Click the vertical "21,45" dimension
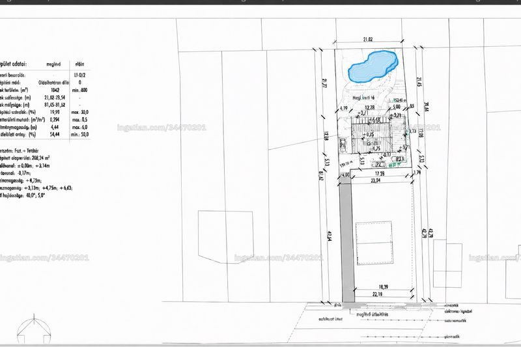Image resolution: width=521 pixels, height=347 pixels. [419, 82]
